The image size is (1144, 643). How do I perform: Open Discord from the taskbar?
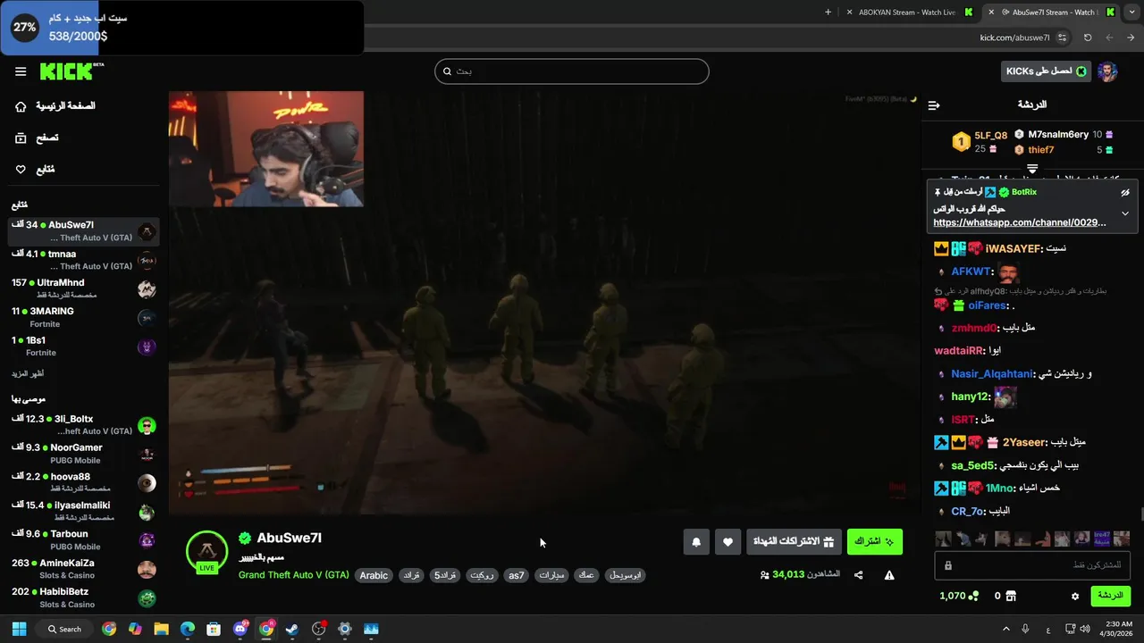[240, 629]
